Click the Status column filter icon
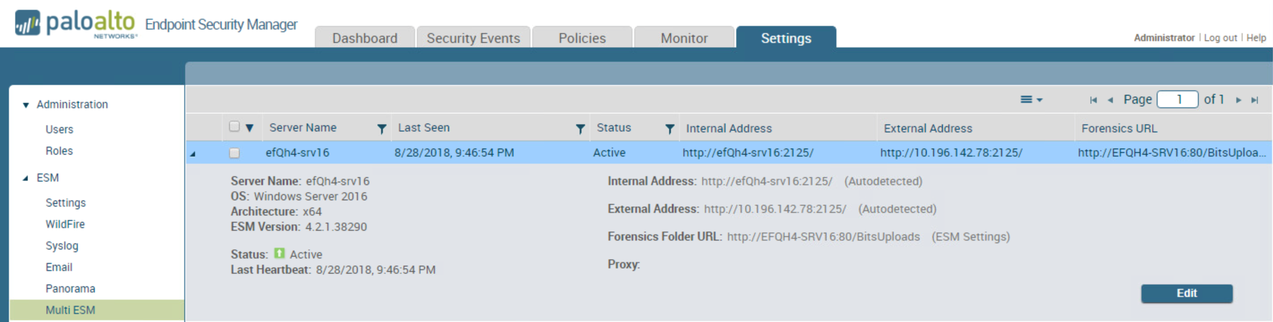The height and width of the screenshot is (322, 1273). pyautogui.click(x=669, y=129)
